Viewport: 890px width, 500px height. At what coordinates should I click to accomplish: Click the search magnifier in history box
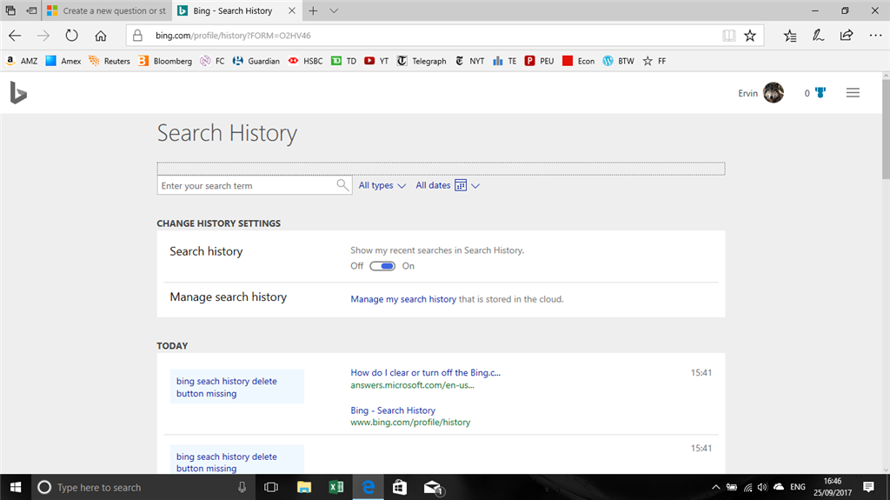pos(342,185)
